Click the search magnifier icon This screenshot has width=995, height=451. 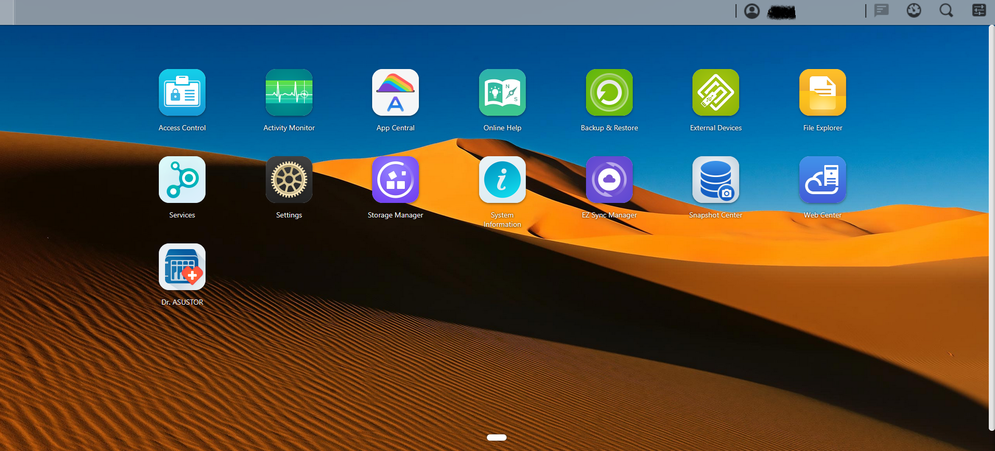tap(946, 10)
